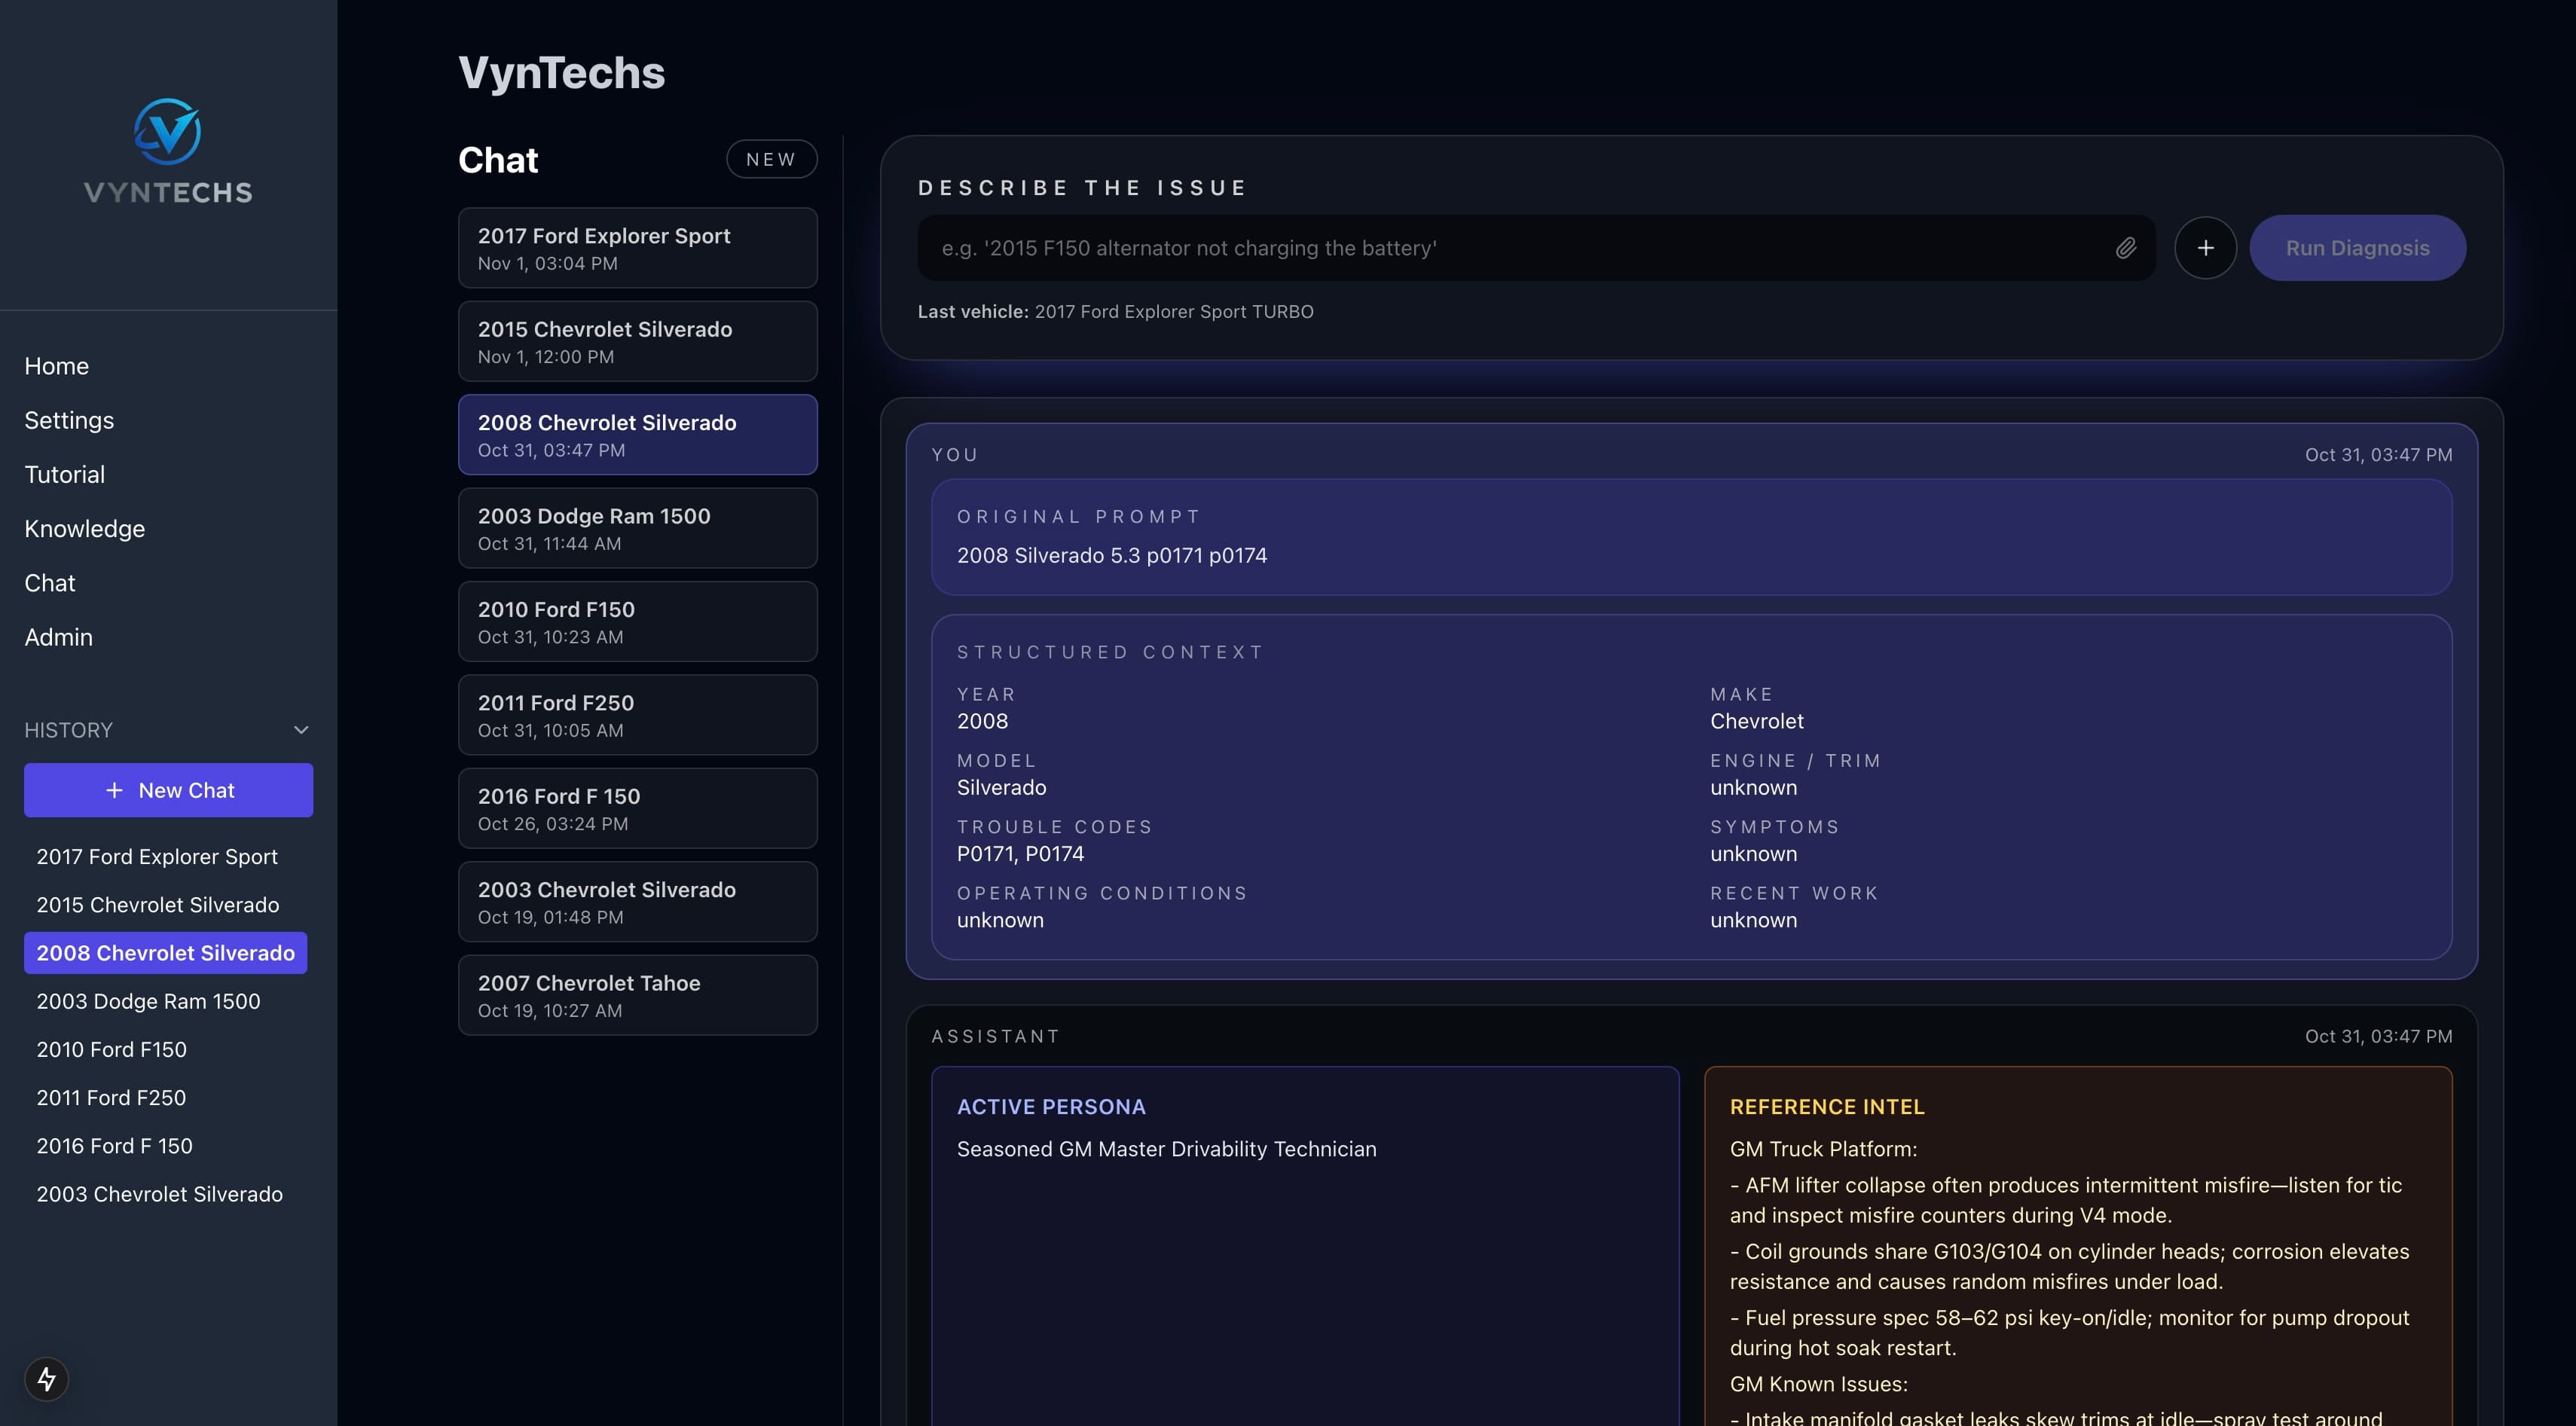Image resolution: width=2576 pixels, height=1426 pixels.
Task: Select the 2015 Chevrolet Silverado chat
Action: [637, 340]
